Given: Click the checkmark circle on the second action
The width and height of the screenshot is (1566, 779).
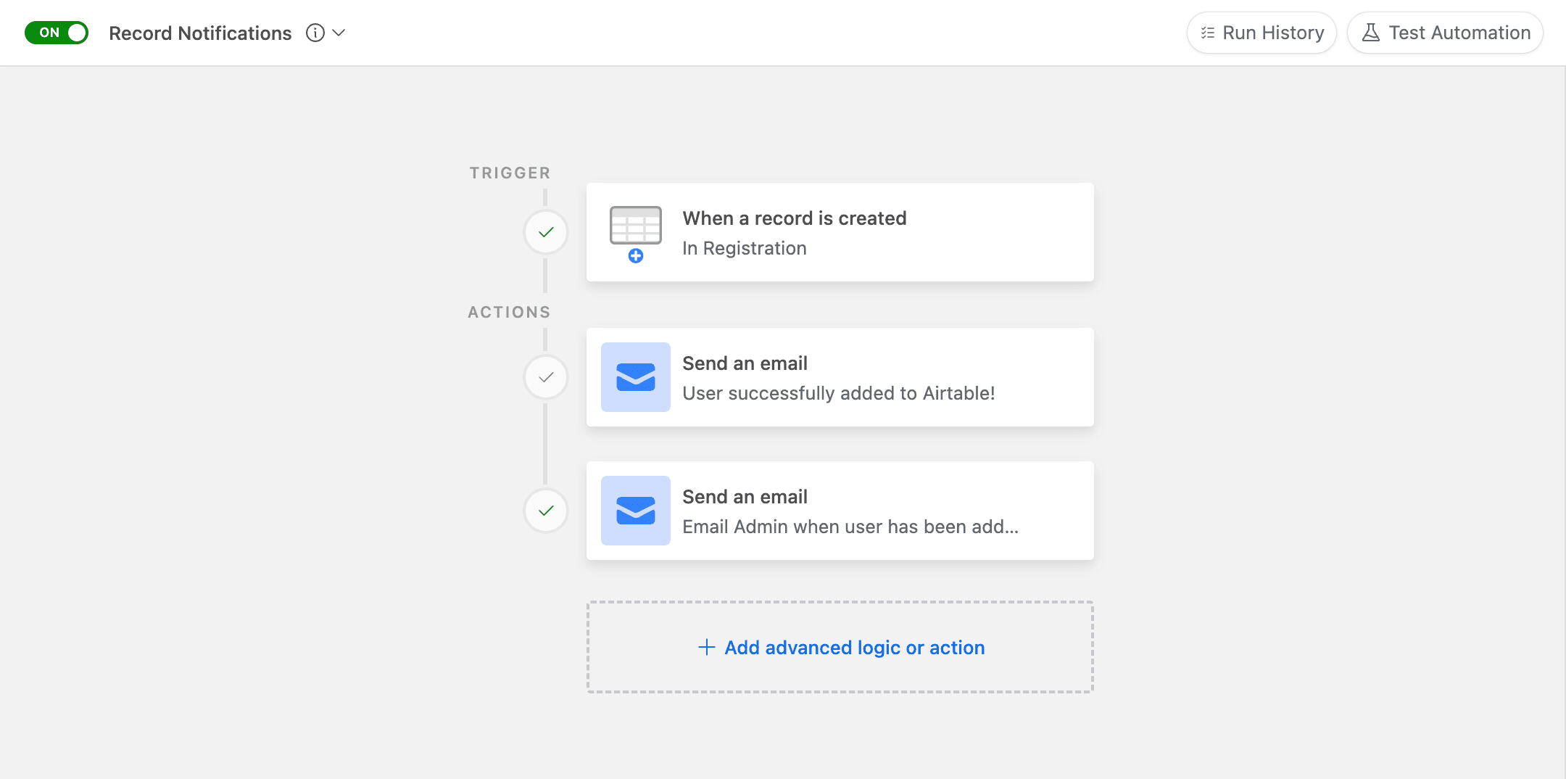Looking at the screenshot, I should click(x=546, y=376).
